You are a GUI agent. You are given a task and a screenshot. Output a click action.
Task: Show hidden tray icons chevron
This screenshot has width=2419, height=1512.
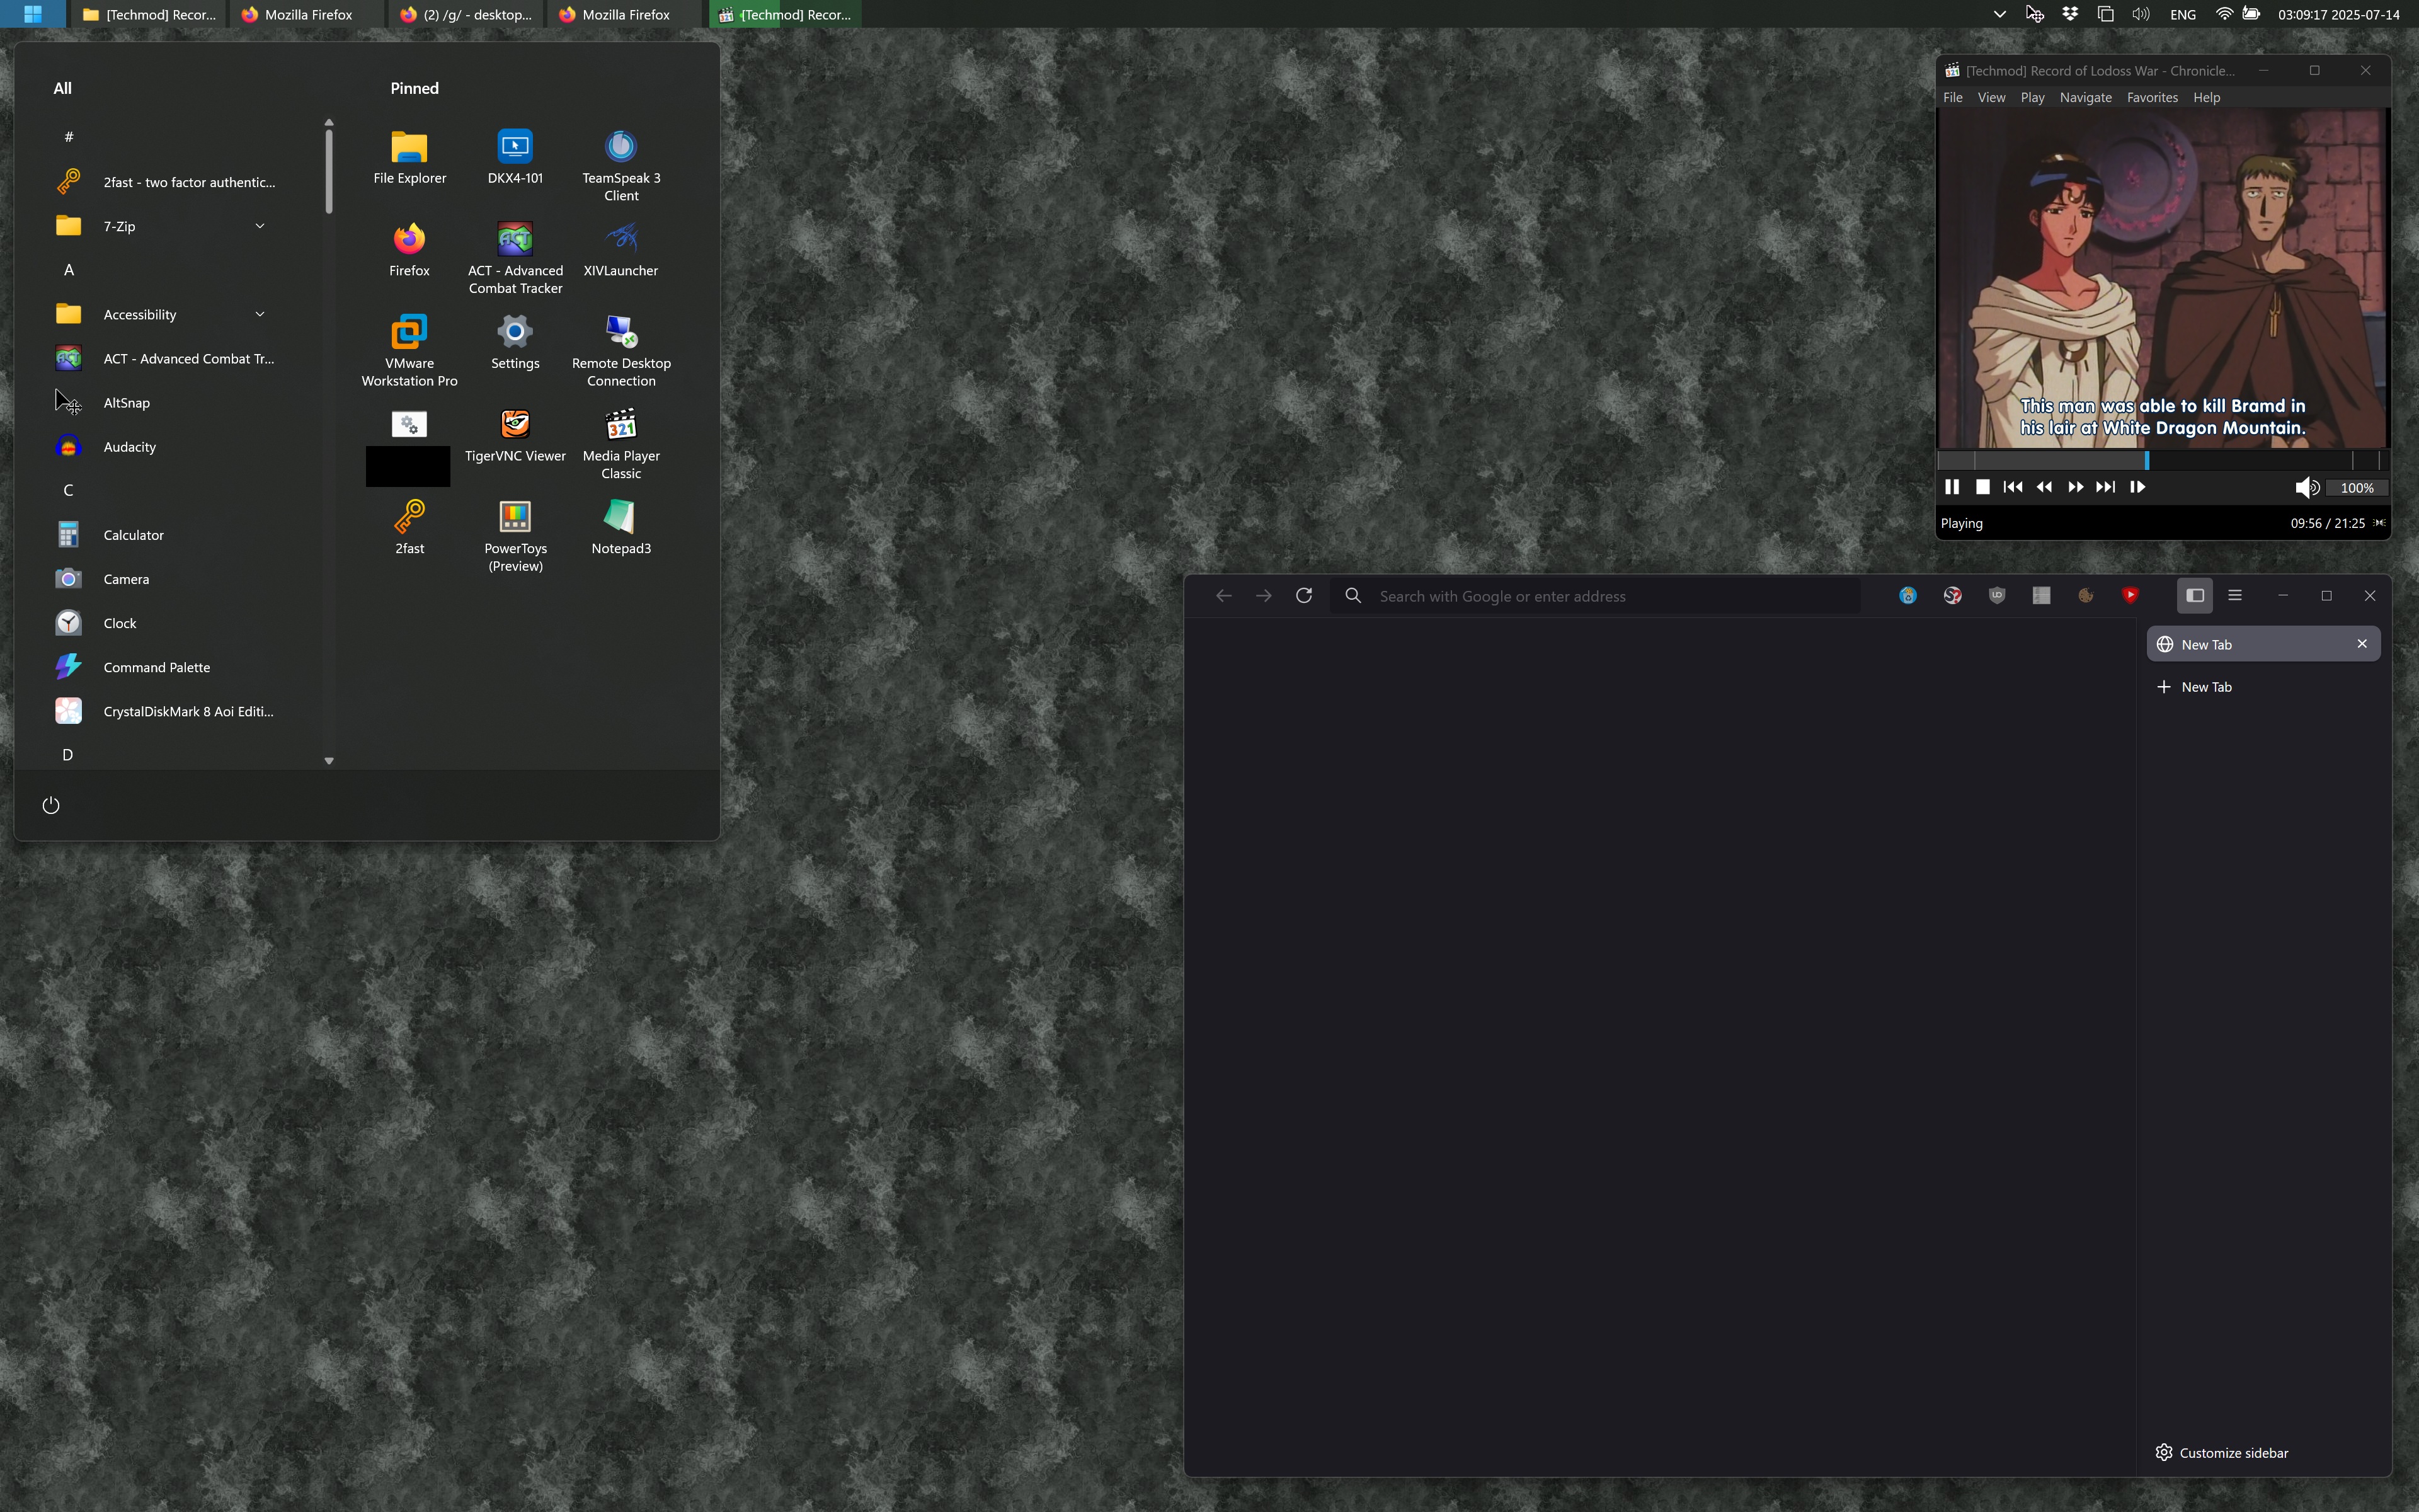(x=1999, y=14)
